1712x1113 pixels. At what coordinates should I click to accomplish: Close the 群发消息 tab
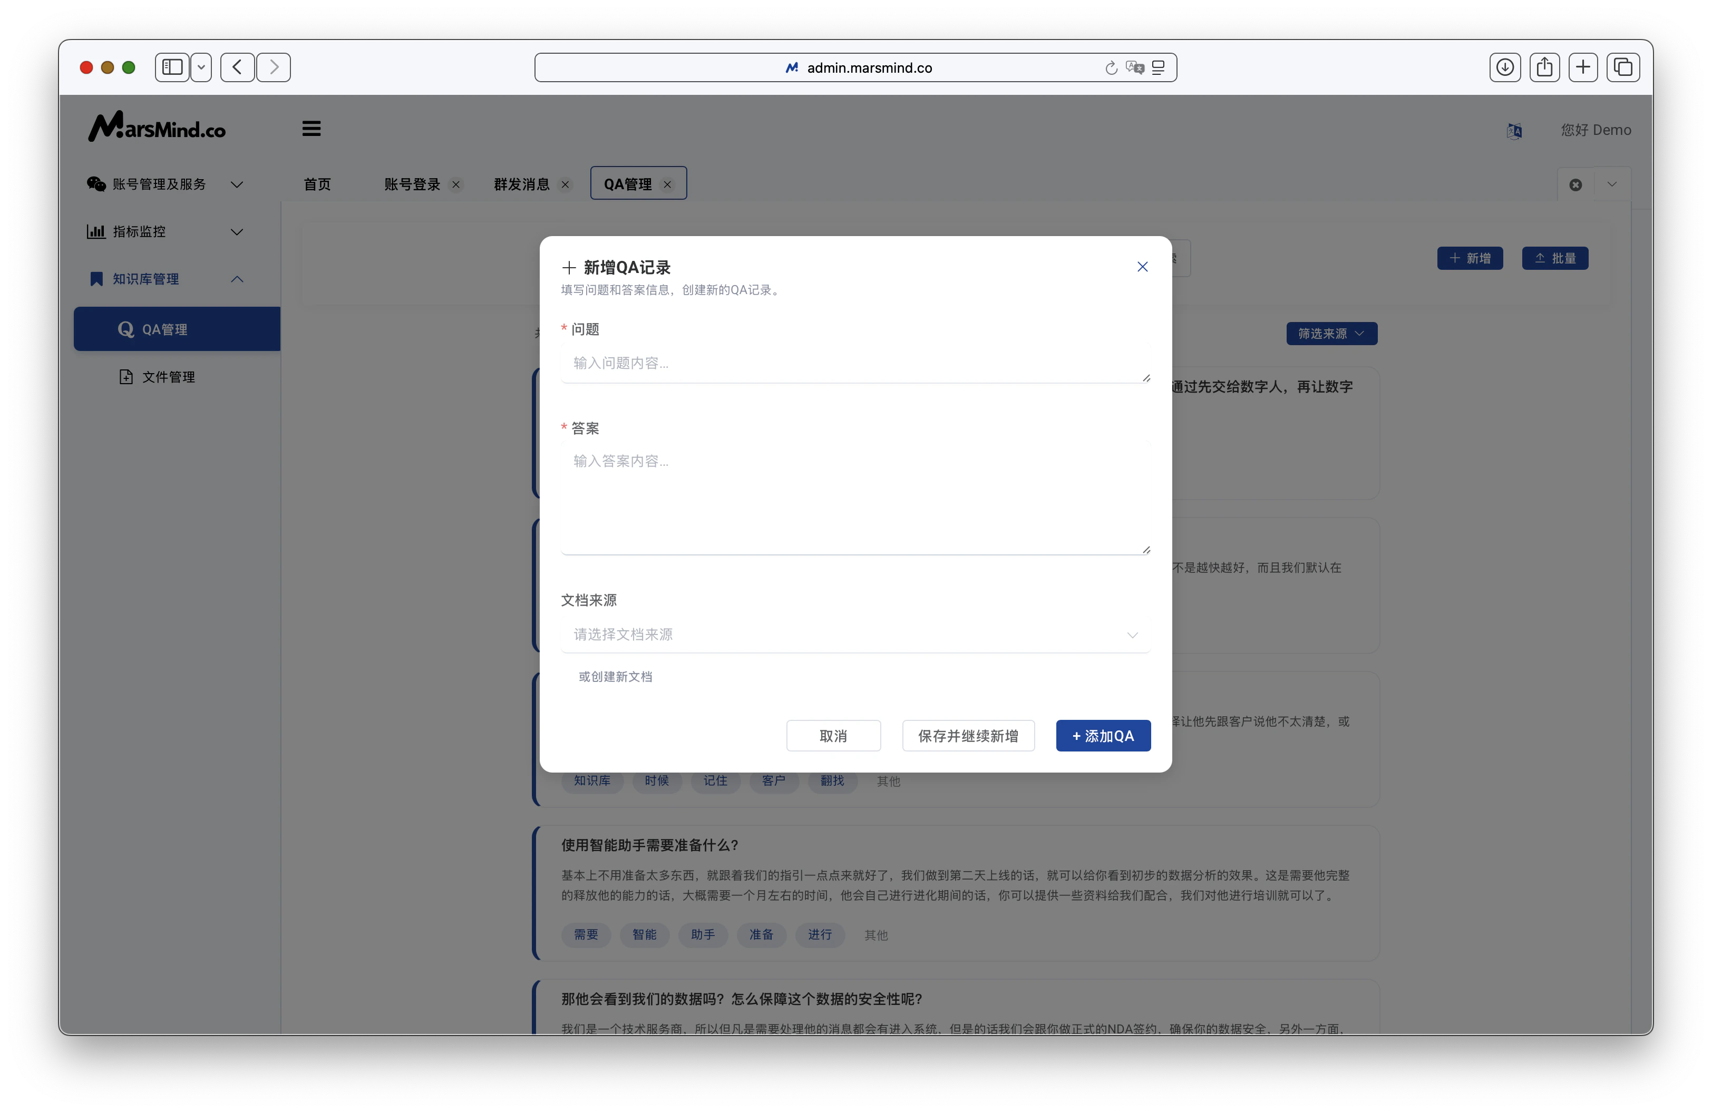(x=566, y=184)
